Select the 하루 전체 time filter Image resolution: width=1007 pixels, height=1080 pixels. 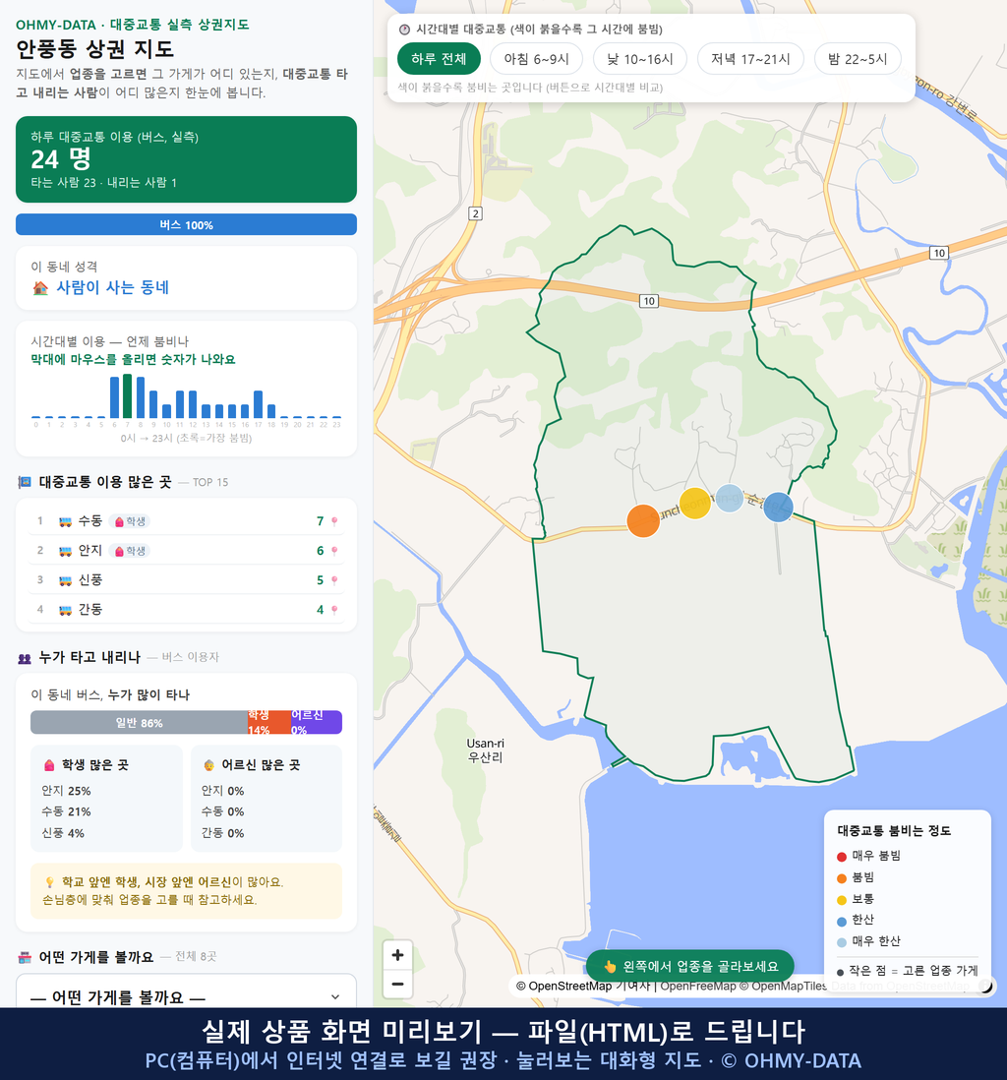click(439, 59)
